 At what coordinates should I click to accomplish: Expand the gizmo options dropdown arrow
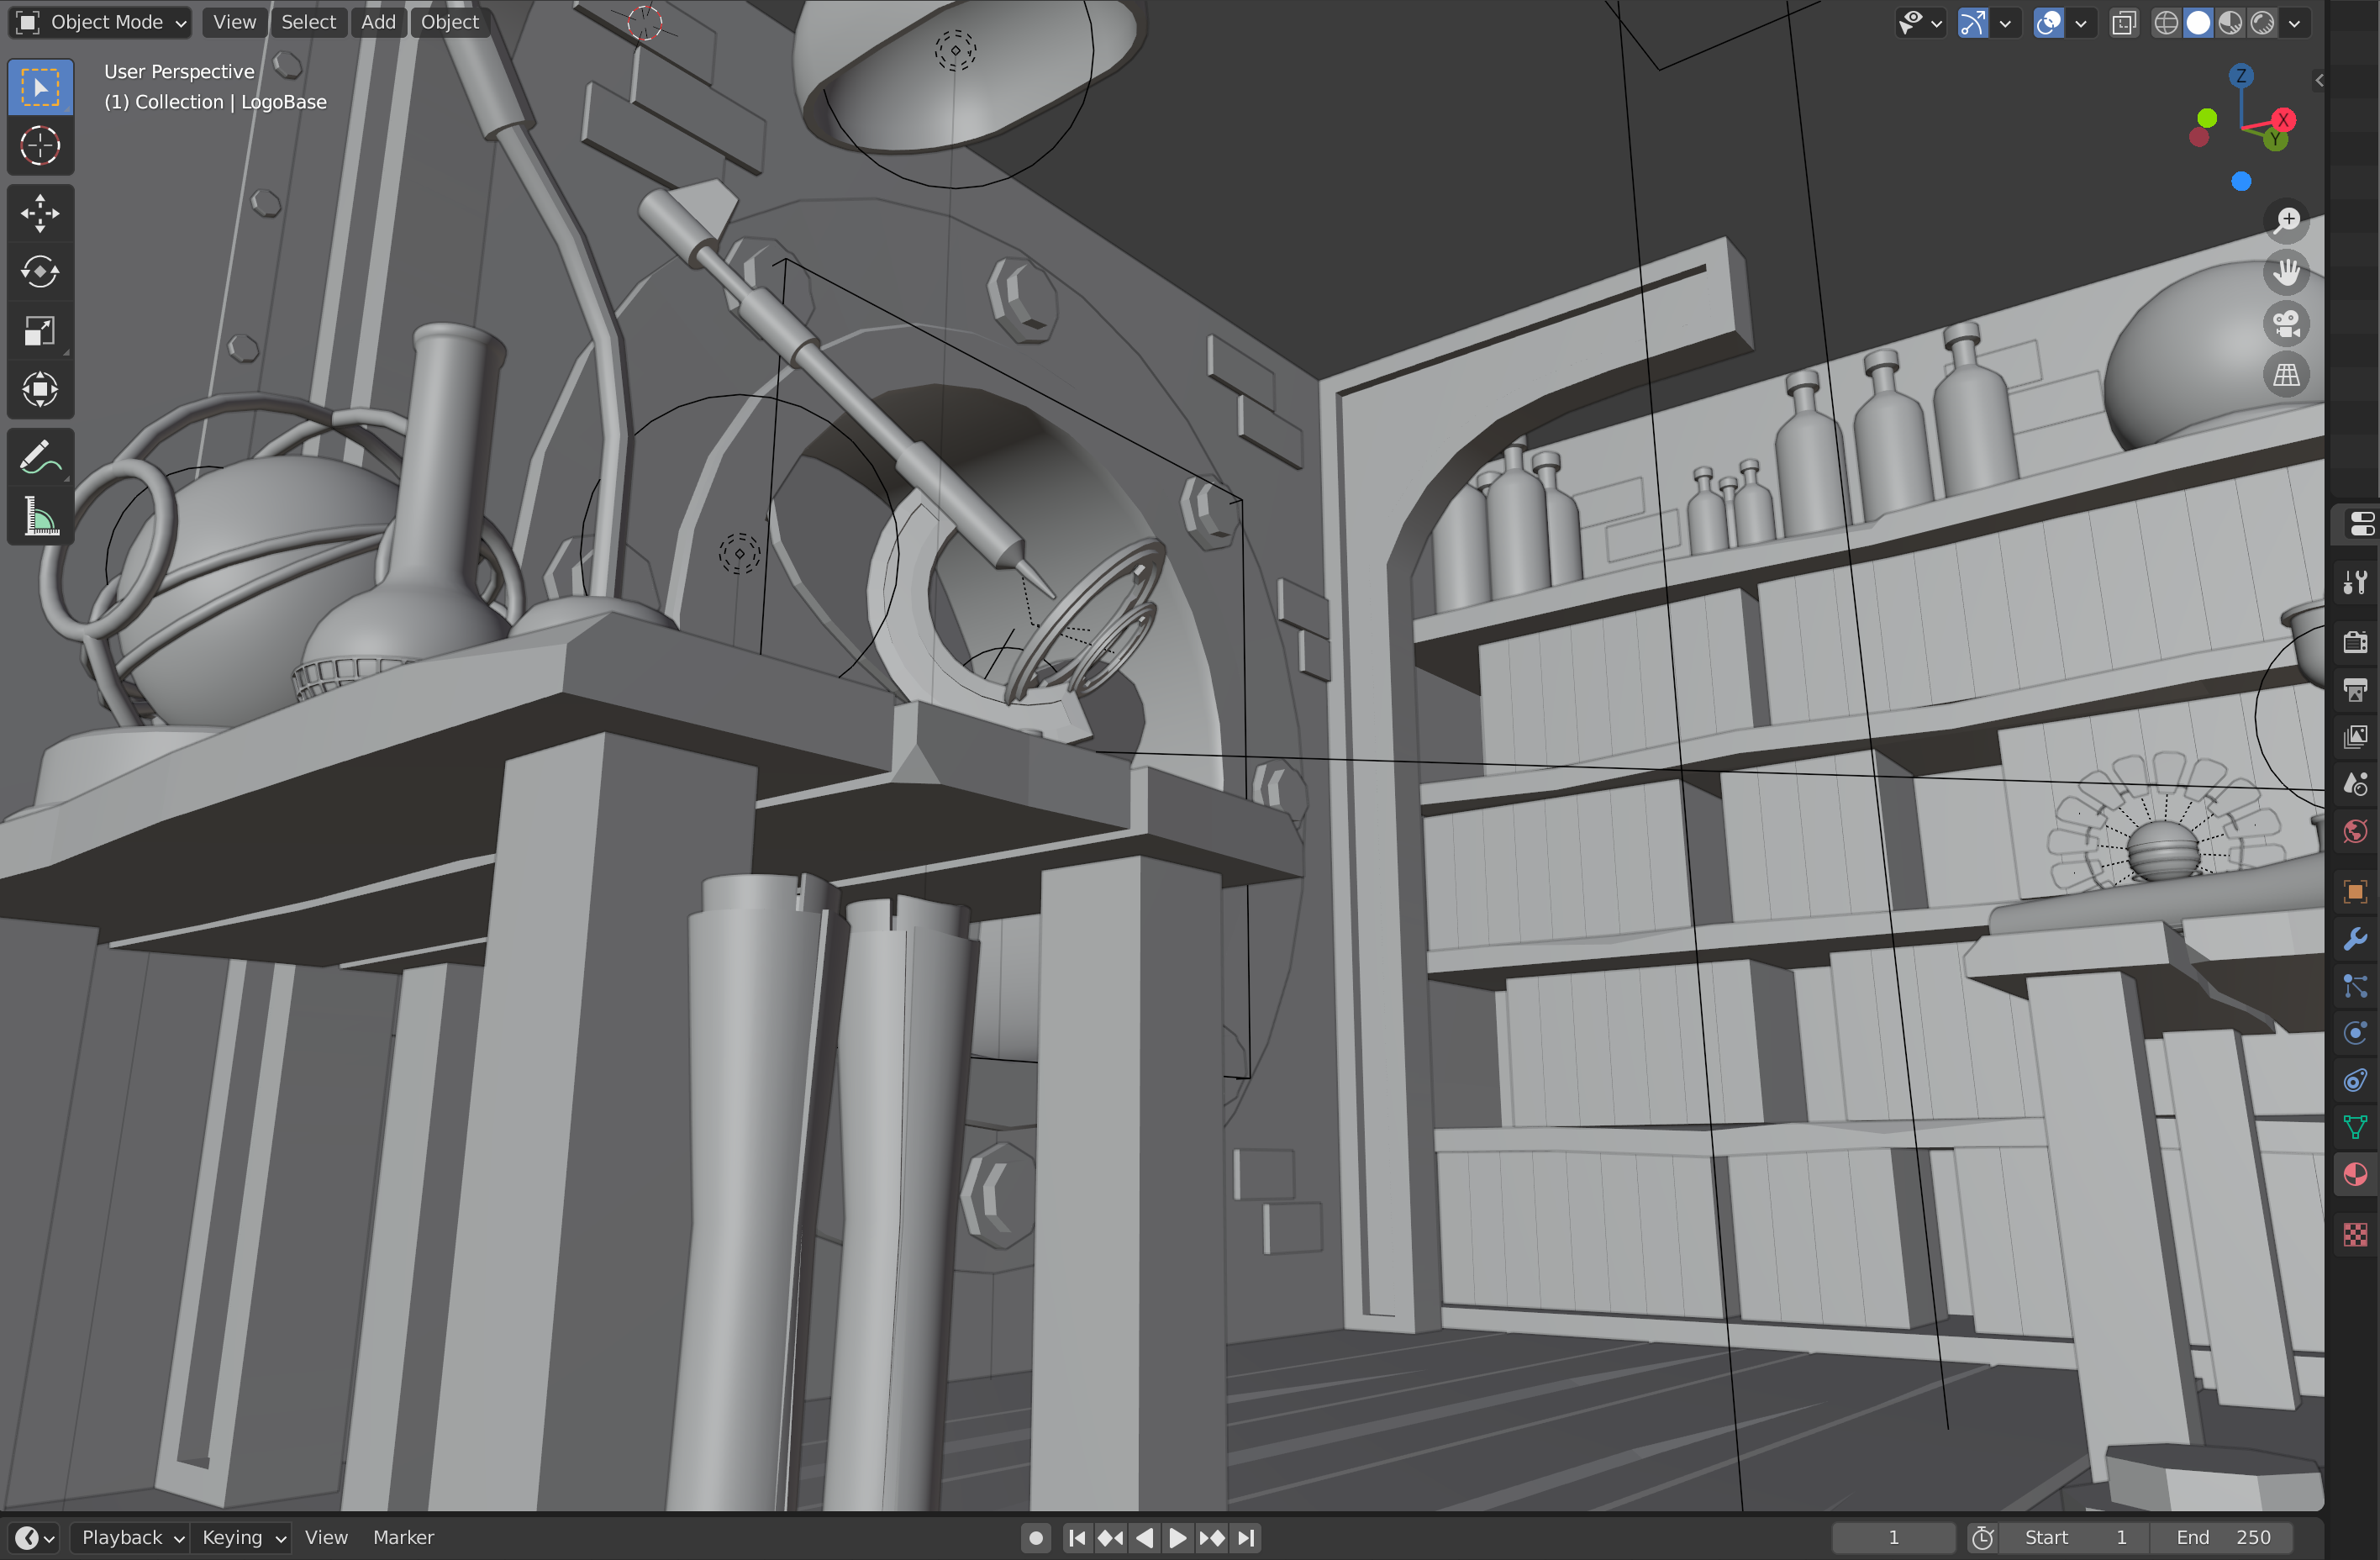[2005, 23]
